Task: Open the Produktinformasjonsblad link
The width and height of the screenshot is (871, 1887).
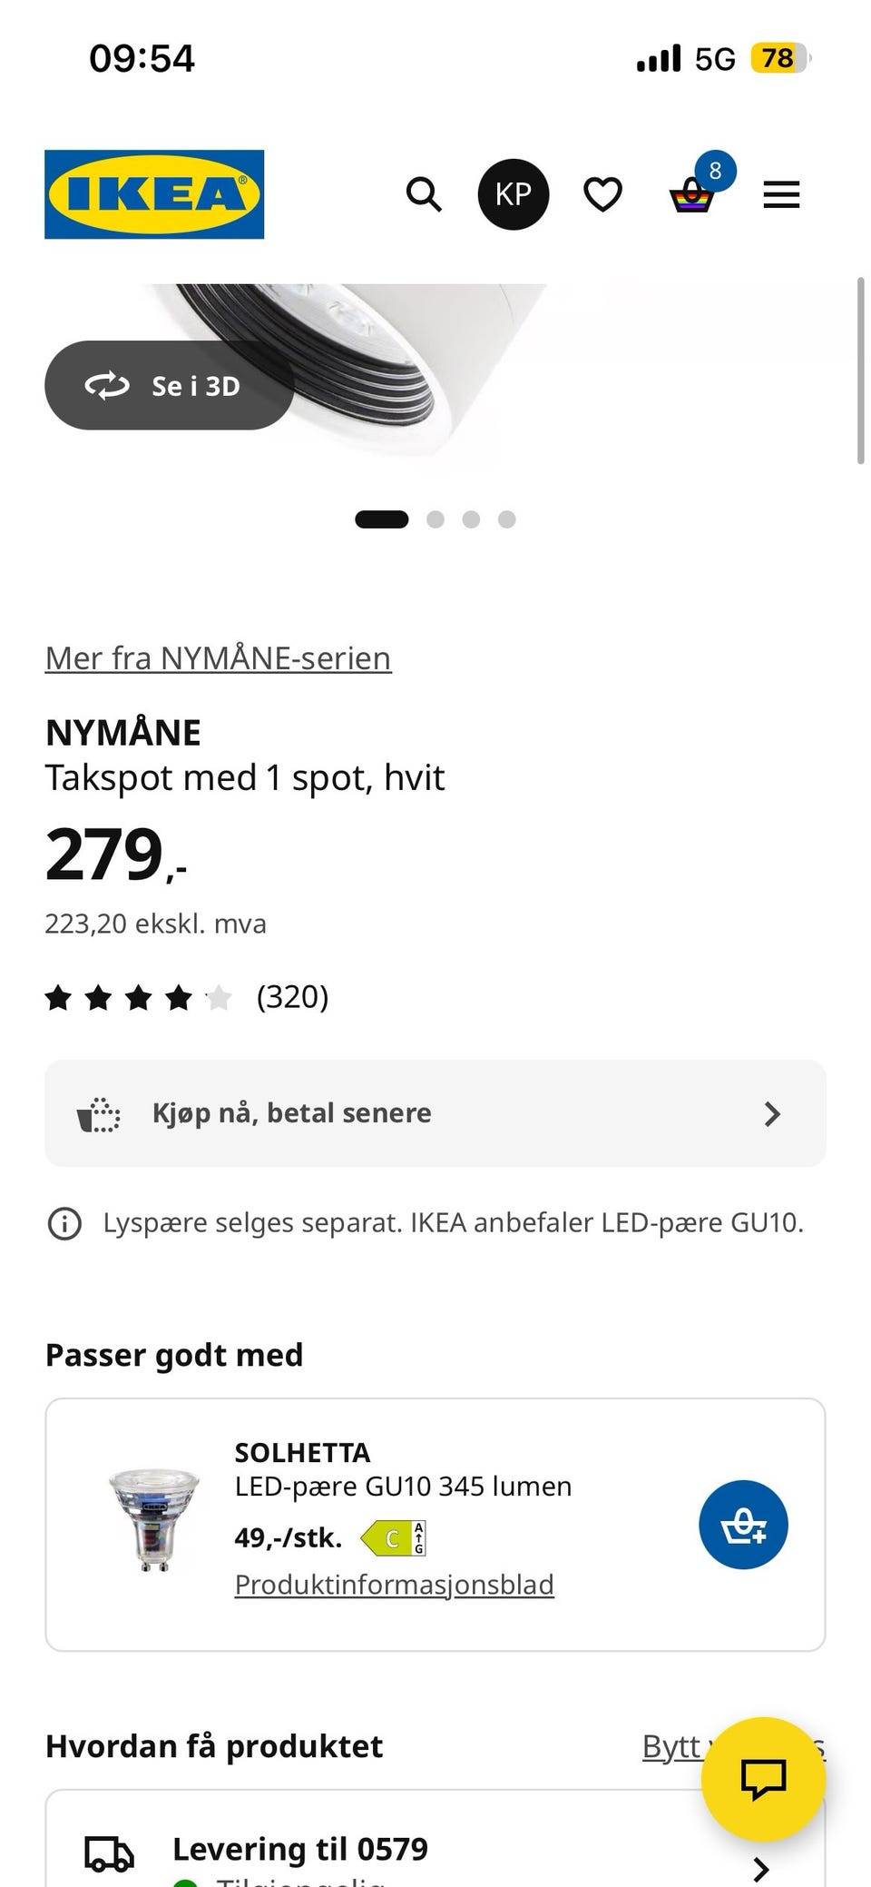Action: coord(394,1585)
